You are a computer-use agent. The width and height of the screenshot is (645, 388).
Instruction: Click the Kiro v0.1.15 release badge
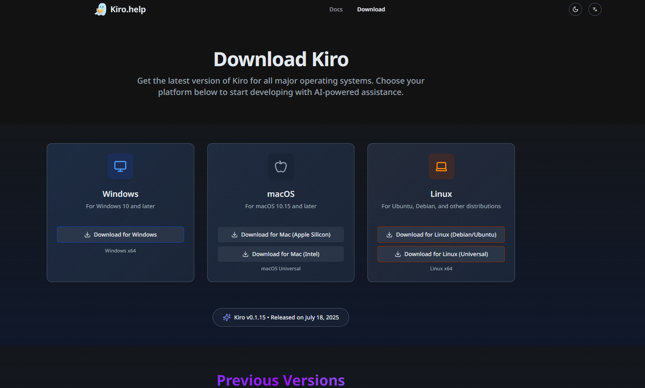281,317
